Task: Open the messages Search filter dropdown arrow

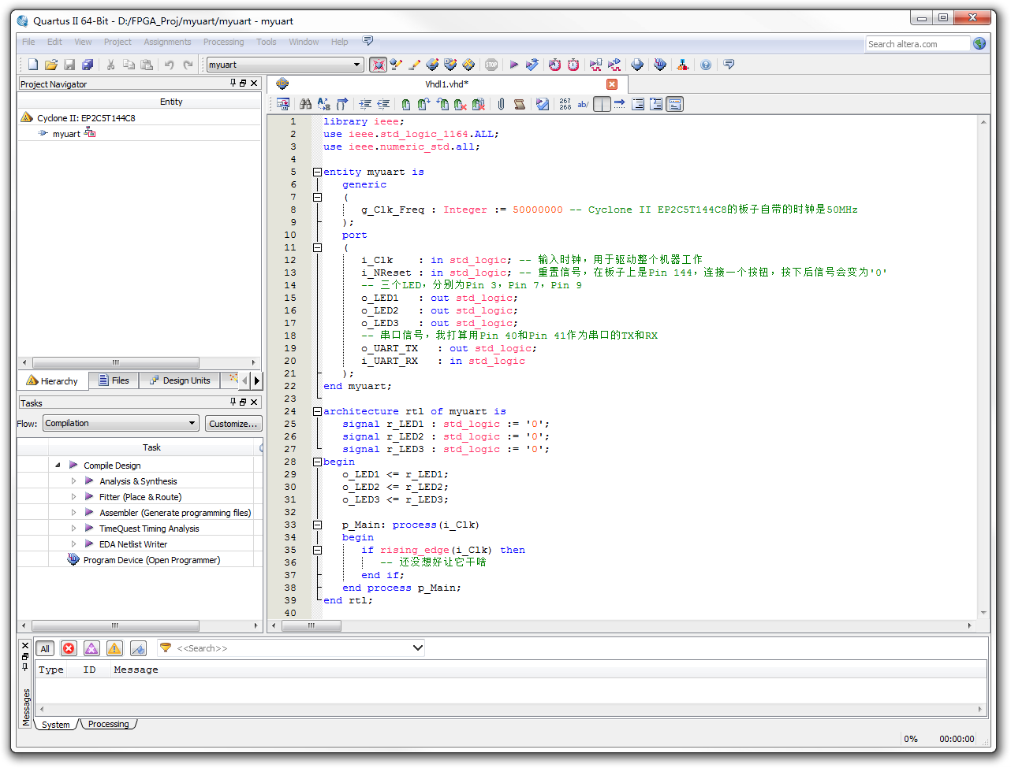Action: coord(418,648)
